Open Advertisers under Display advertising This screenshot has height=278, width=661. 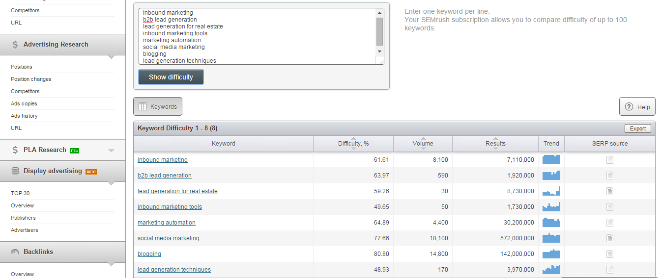25,230
